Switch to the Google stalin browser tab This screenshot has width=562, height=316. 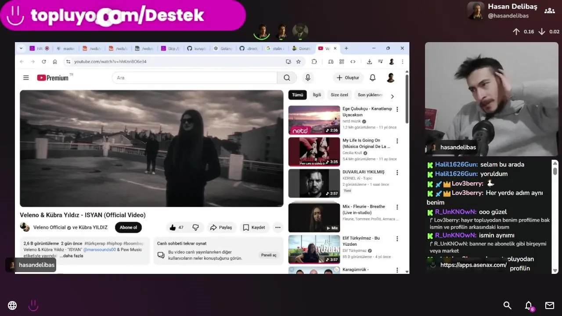(x=275, y=48)
